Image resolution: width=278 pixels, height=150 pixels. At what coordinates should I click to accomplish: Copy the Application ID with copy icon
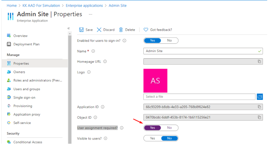coord(259,107)
